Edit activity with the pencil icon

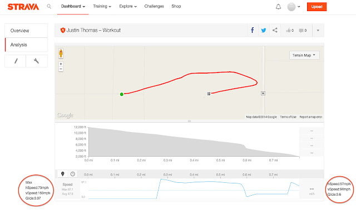click(x=16, y=61)
